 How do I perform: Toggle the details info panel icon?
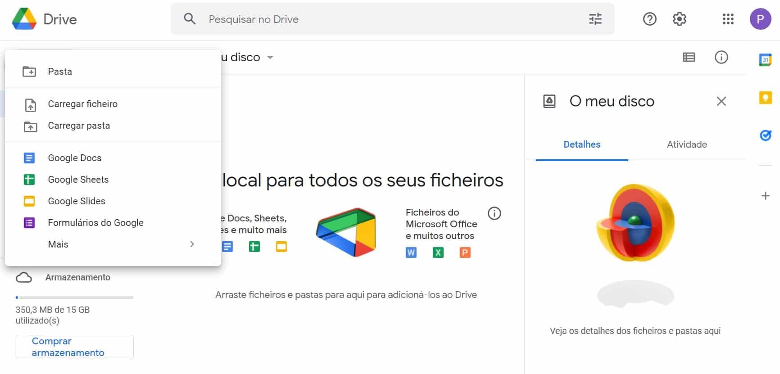tap(721, 57)
